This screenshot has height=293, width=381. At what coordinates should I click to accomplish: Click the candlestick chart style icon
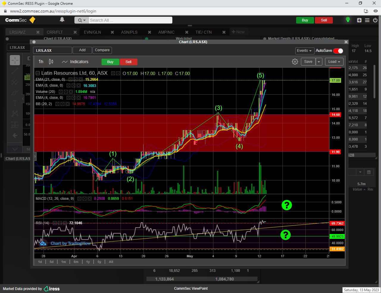[51, 62]
